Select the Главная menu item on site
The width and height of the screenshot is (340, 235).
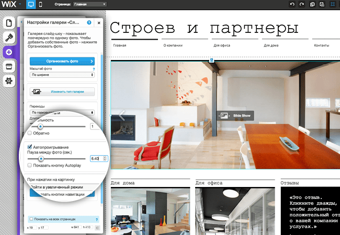point(120,45)
